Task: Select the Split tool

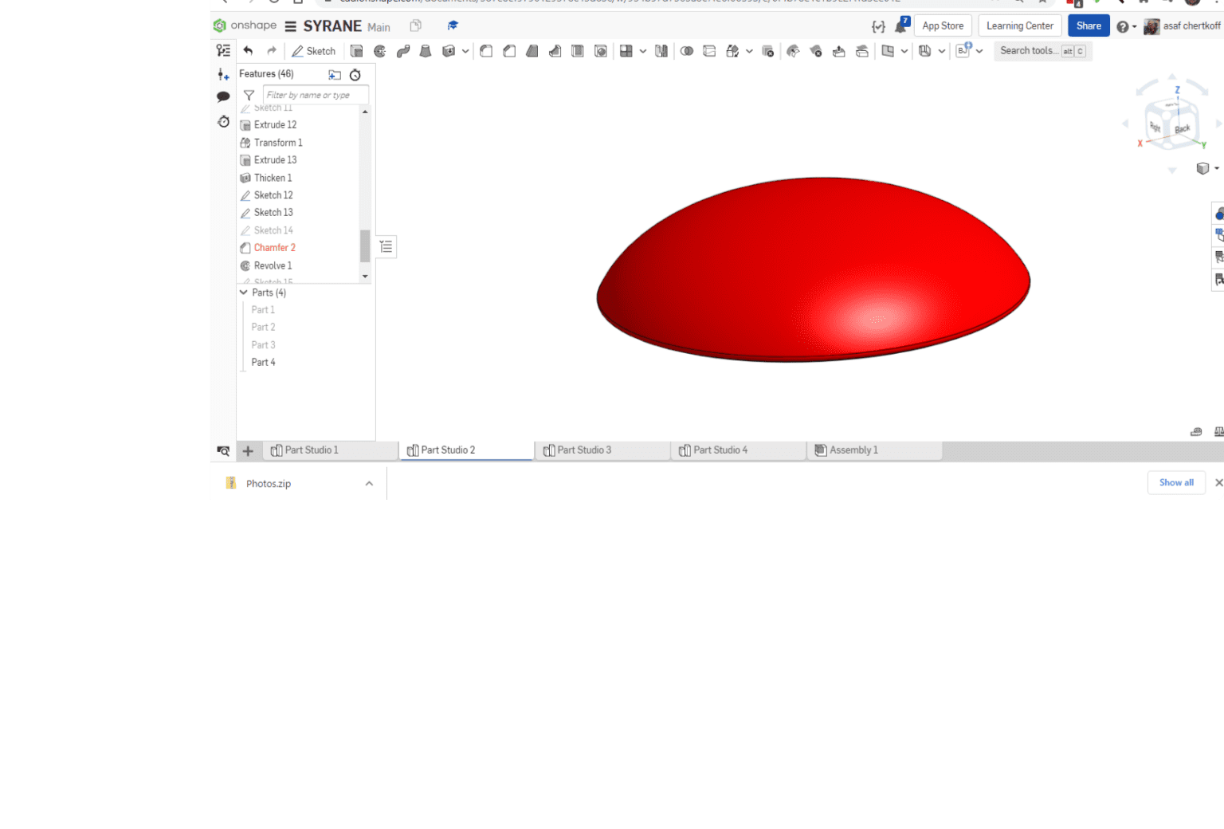Action: [709, 51]
